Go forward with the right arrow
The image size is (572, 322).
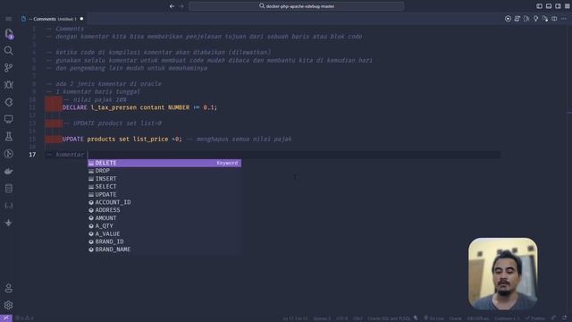coord(181,6)
